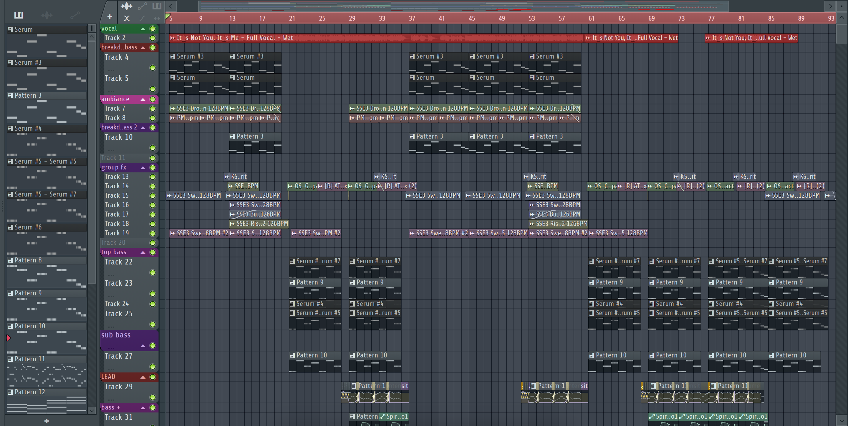This screenshot has height=426, width=848.
Task: Click bar 41 on the timeline ruler
Action: click(x=441, y=19)
